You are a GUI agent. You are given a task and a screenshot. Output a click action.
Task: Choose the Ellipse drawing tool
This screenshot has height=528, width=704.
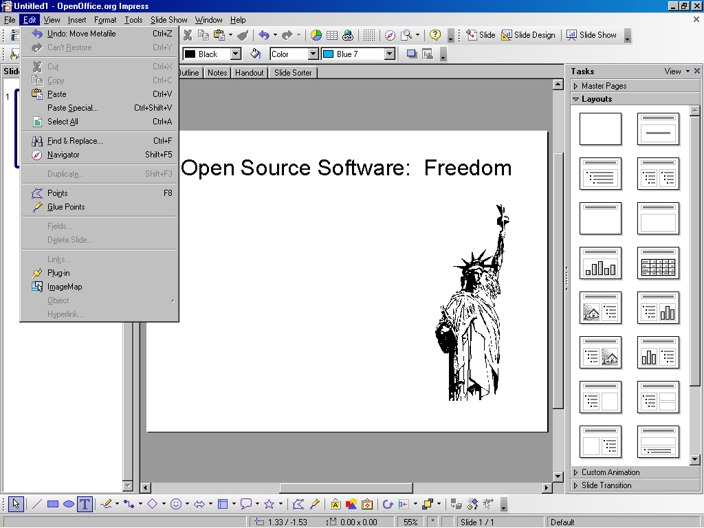(x=69, y=504)
